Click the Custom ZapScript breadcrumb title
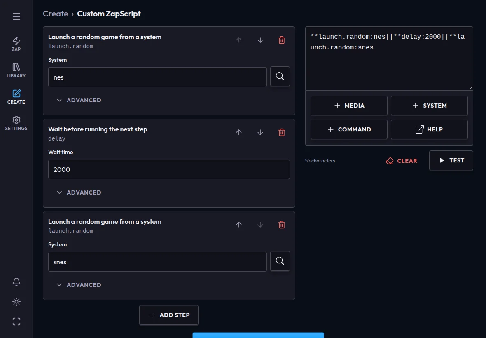Image resolution: width=486 pixels, height=338 pixels. click(x=109, y=14)
